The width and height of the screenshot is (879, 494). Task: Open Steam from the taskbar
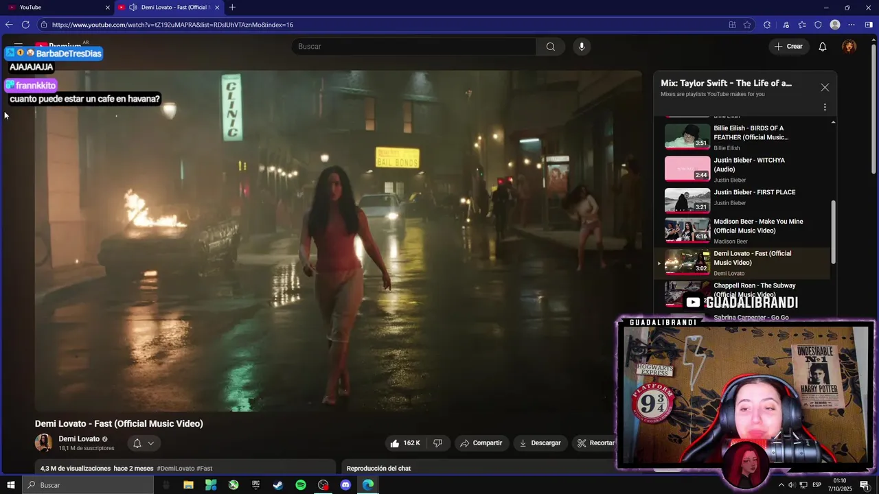click(x=278, y=485)
